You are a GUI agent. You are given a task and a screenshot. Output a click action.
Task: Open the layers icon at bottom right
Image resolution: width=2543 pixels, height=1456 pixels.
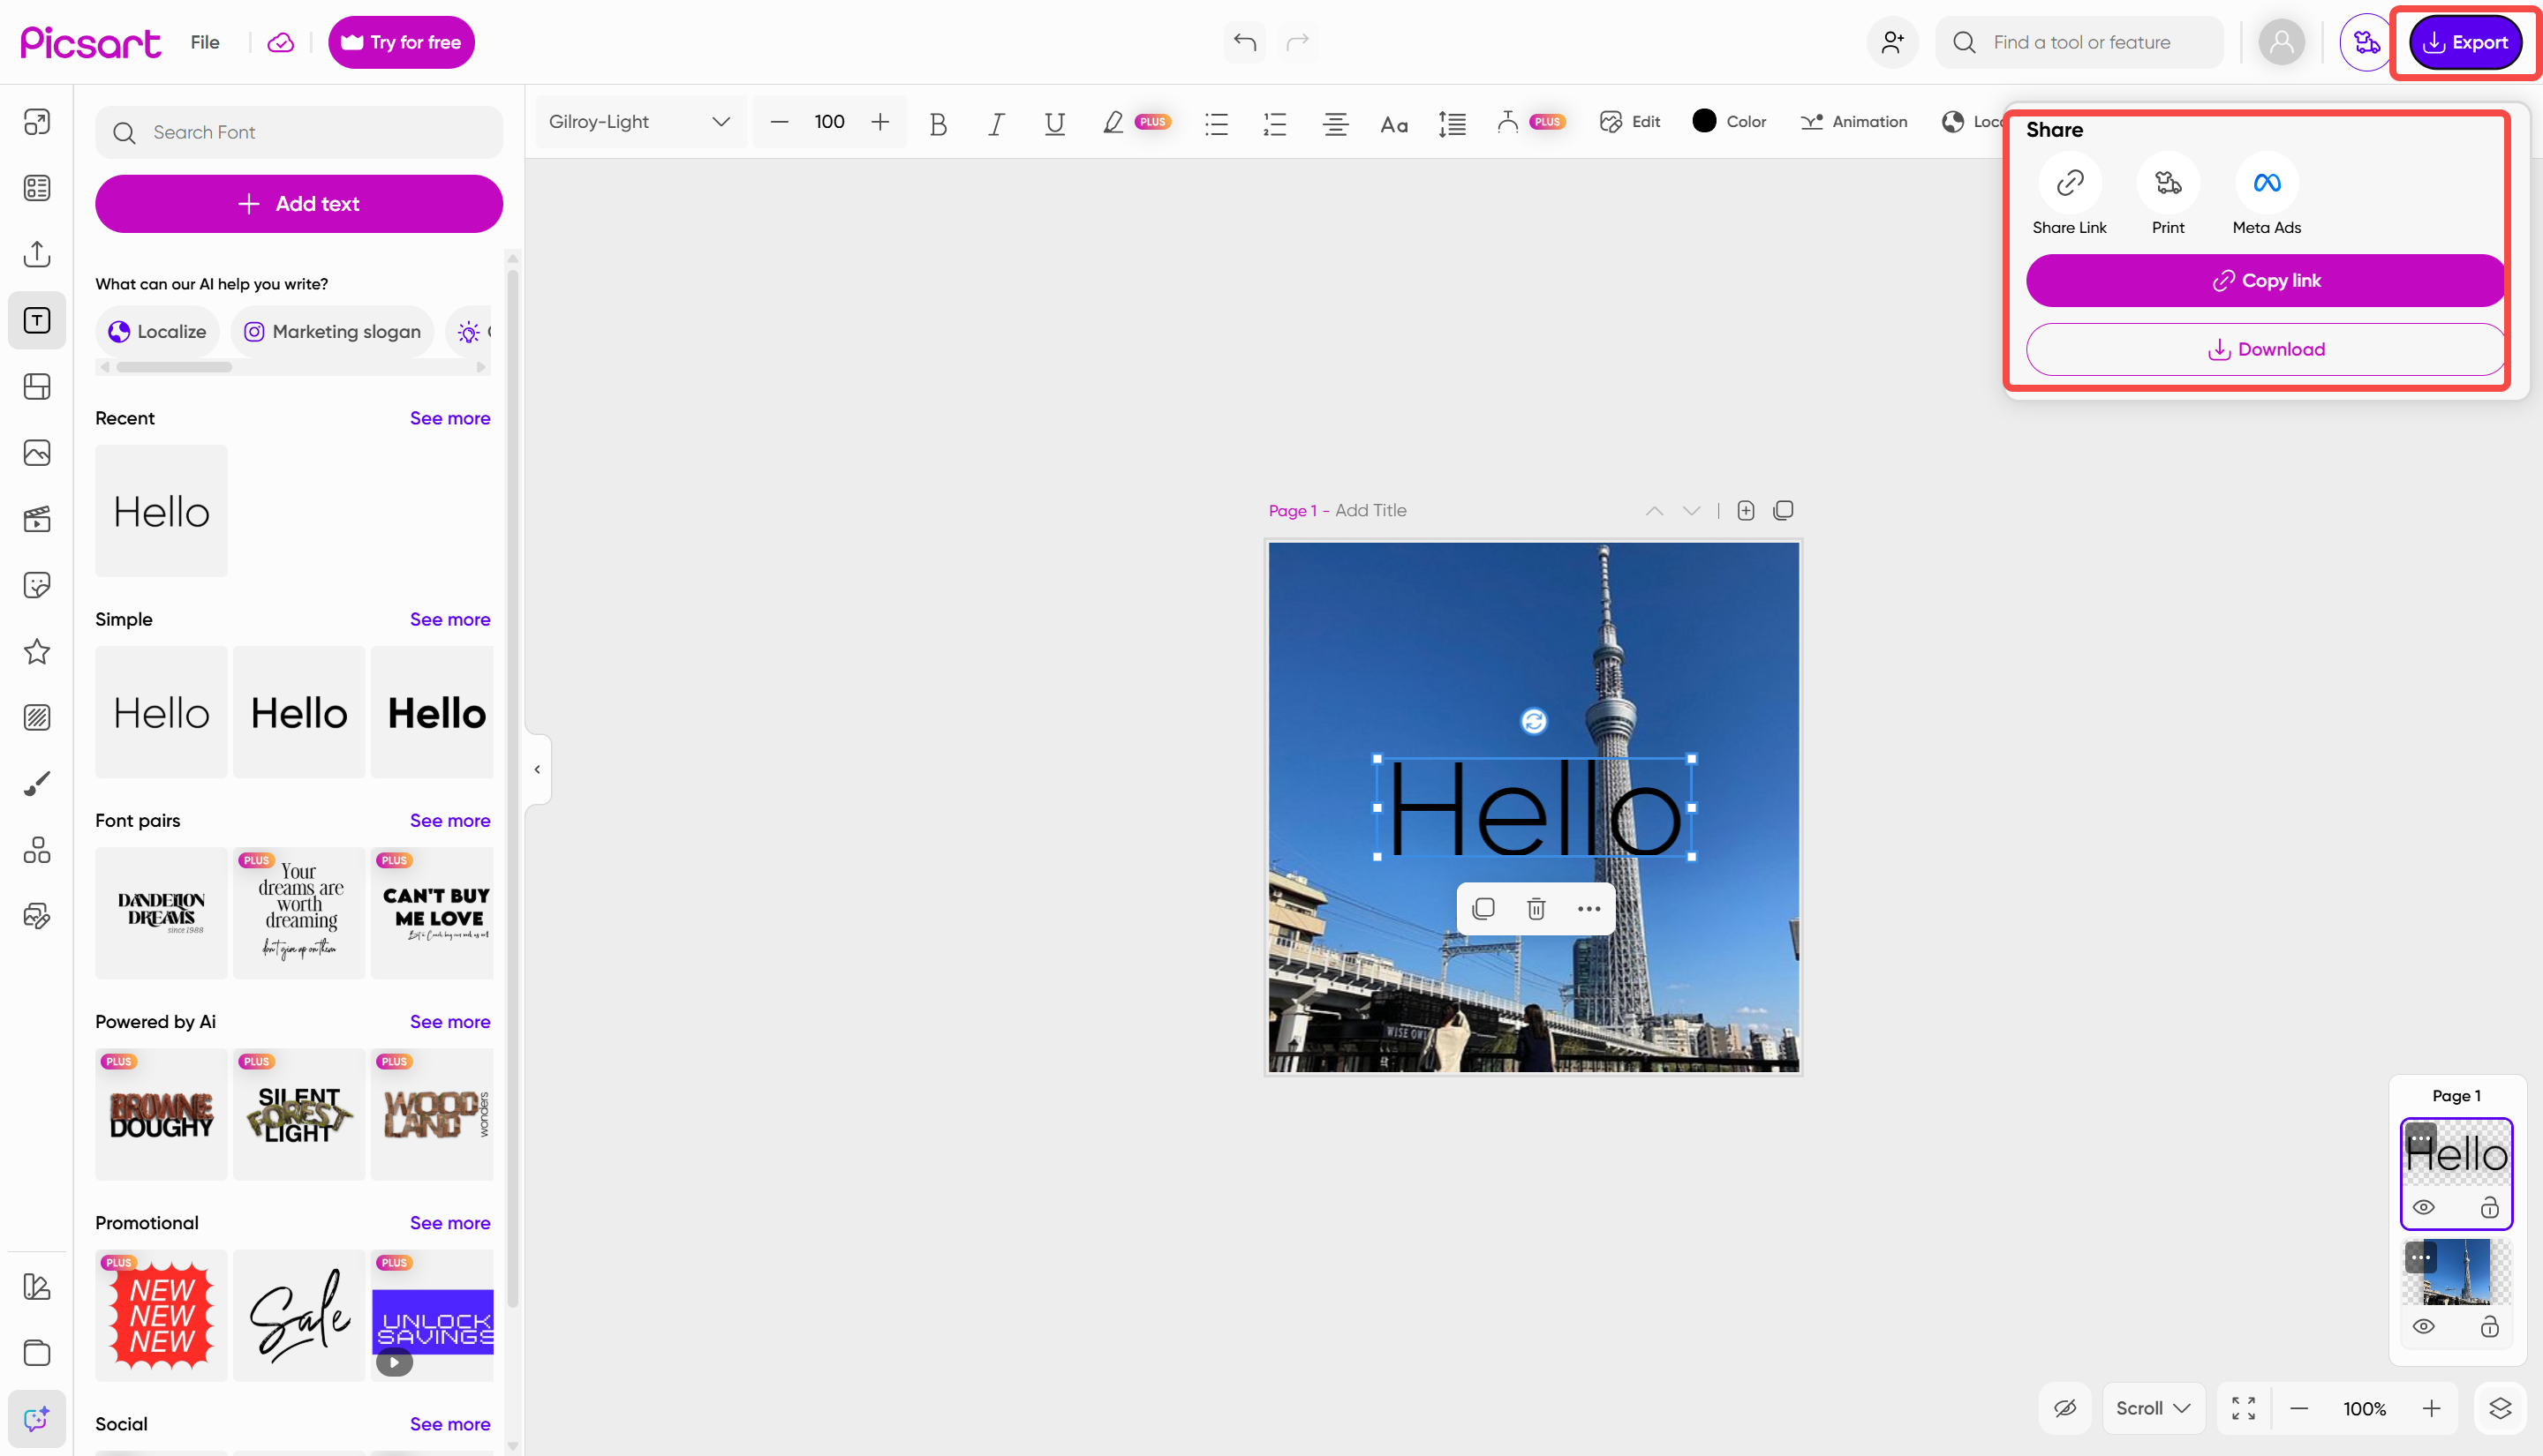coord(2500,1408)
